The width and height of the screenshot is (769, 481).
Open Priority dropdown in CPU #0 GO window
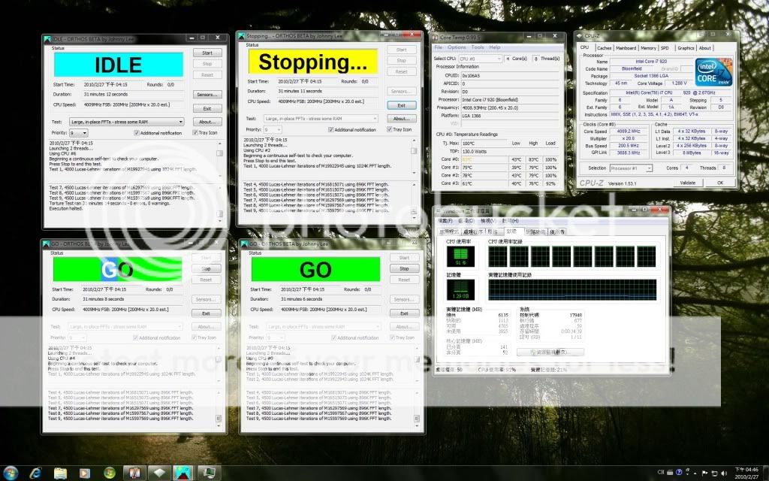click(x=275, y=337)
